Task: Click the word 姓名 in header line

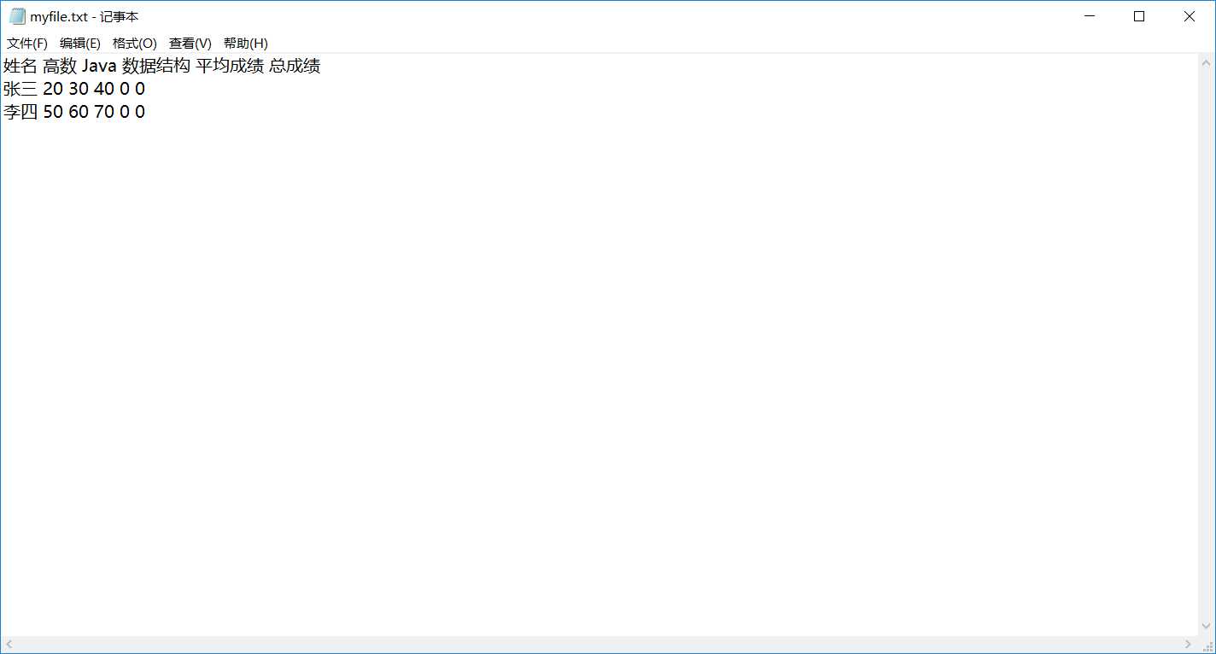Action: coord(20,66)
